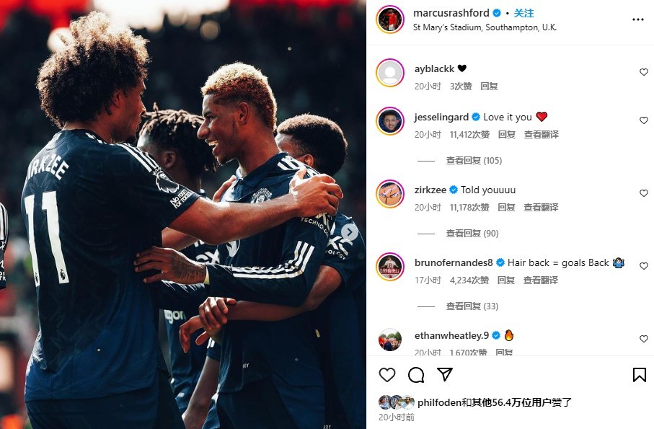The height and width of the screenshot is (429, 654).
Task: View translation of brunofernandes8's comment
Action: (541, 280)
